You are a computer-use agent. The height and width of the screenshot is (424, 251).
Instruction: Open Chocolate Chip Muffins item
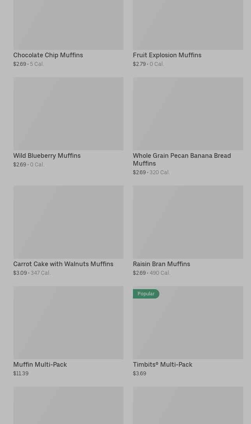click(48, 55)
